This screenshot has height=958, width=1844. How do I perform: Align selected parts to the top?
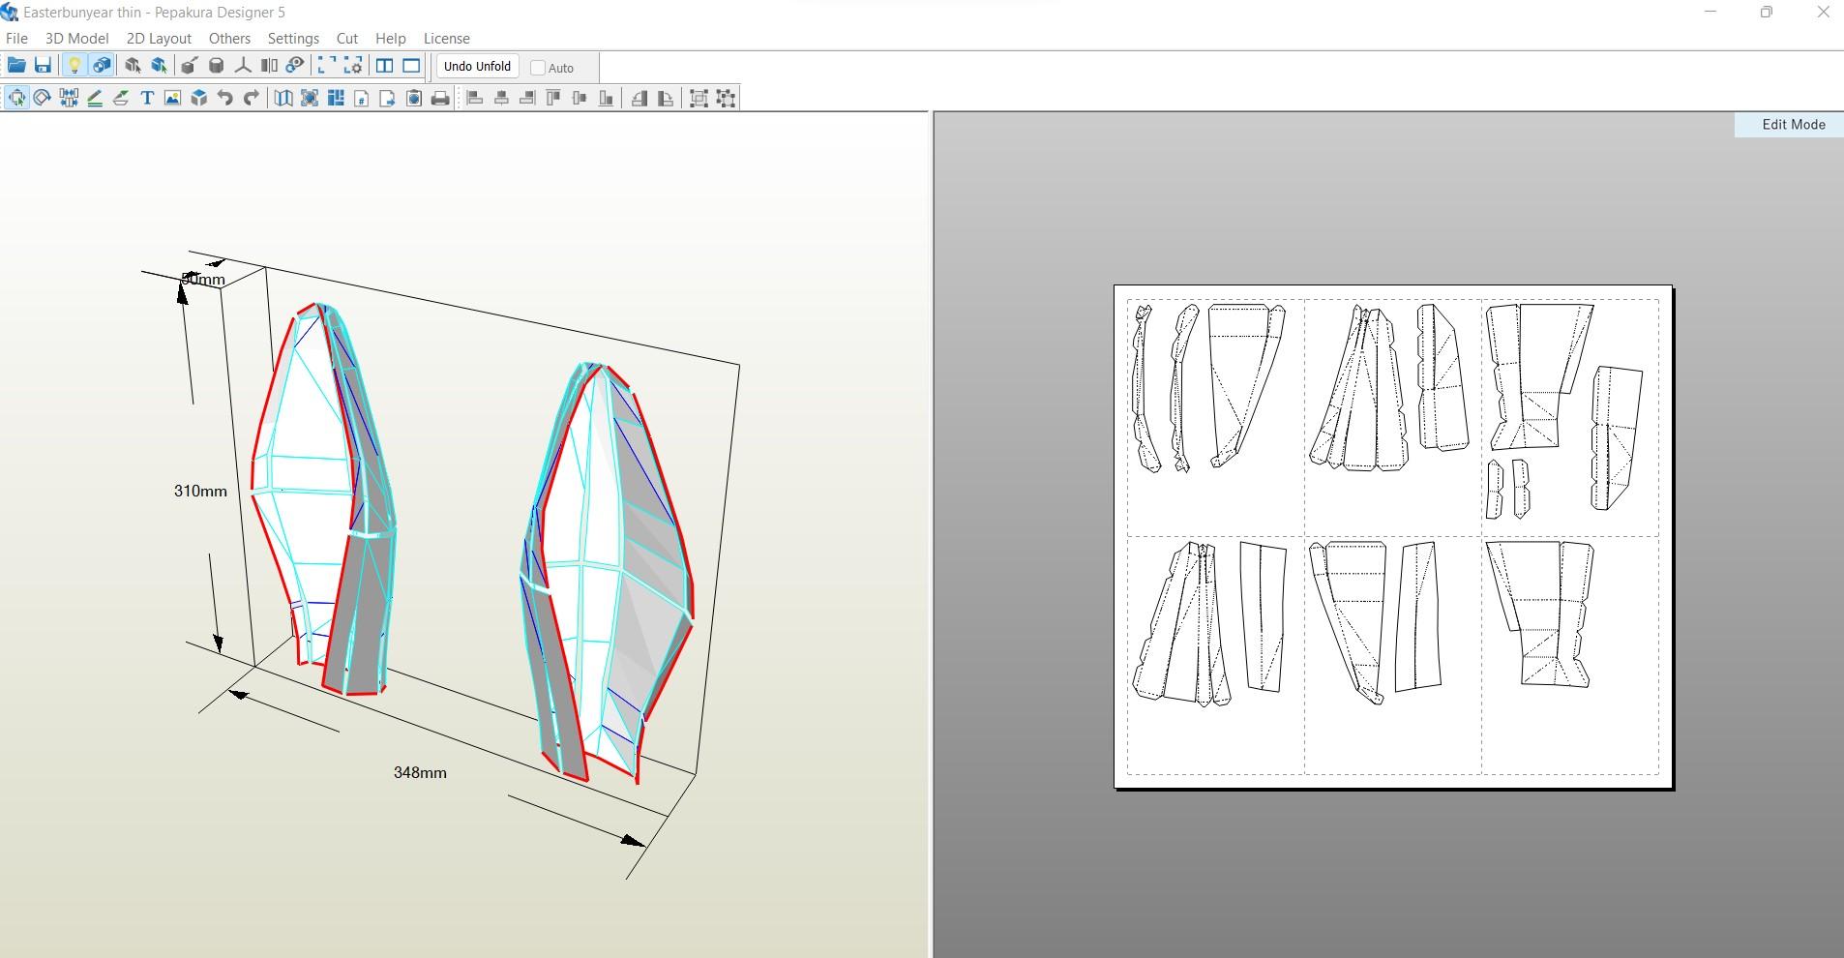[x=553, y=98]
